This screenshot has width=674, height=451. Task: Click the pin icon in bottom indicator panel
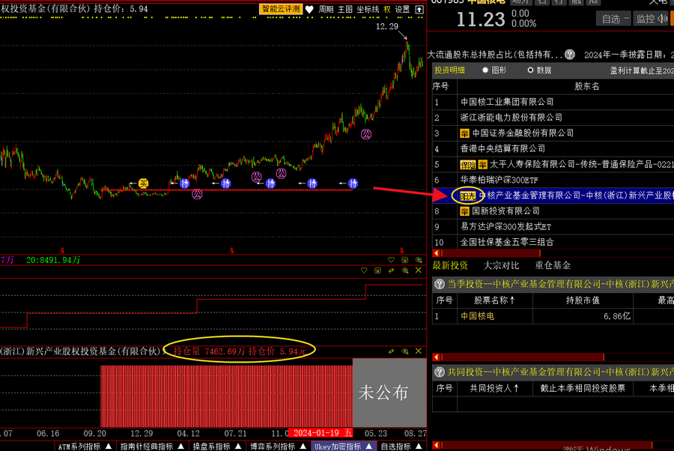click(391, 351)
